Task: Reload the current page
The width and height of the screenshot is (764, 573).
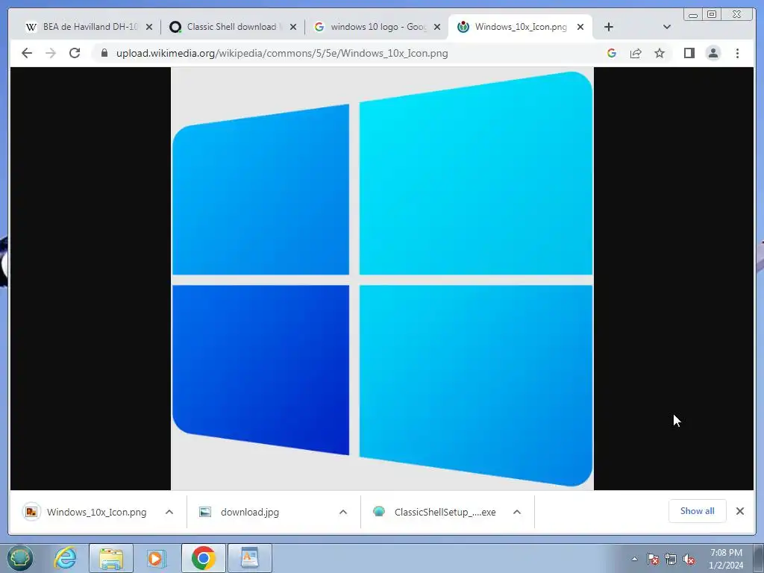Action: [x=75, y=53]
